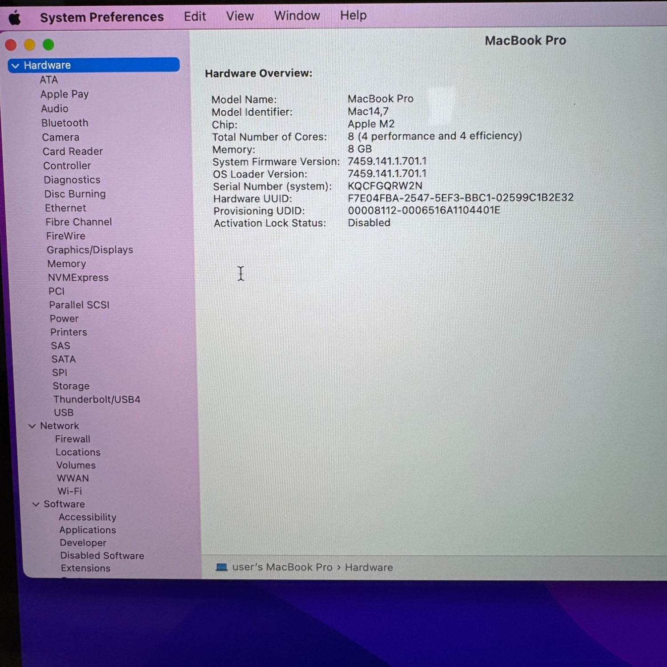Select Thunderbolt/USB4 in the sidebar
Screen dimensions: 667x667
tap(97, 399)
